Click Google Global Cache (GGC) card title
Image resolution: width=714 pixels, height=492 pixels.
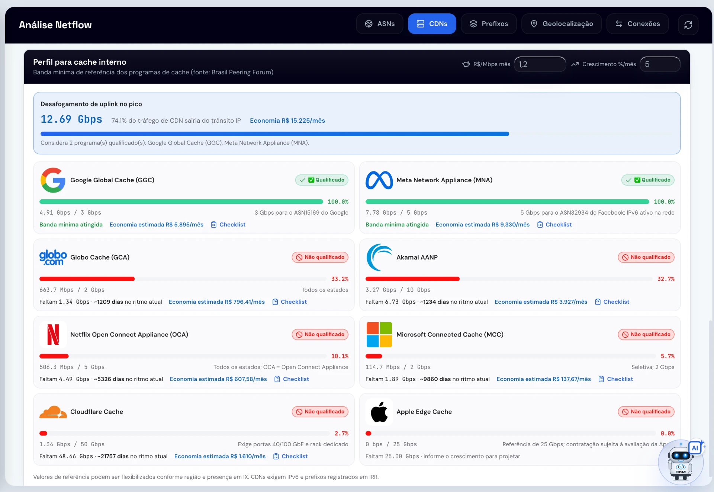click(x=112, y=180)
